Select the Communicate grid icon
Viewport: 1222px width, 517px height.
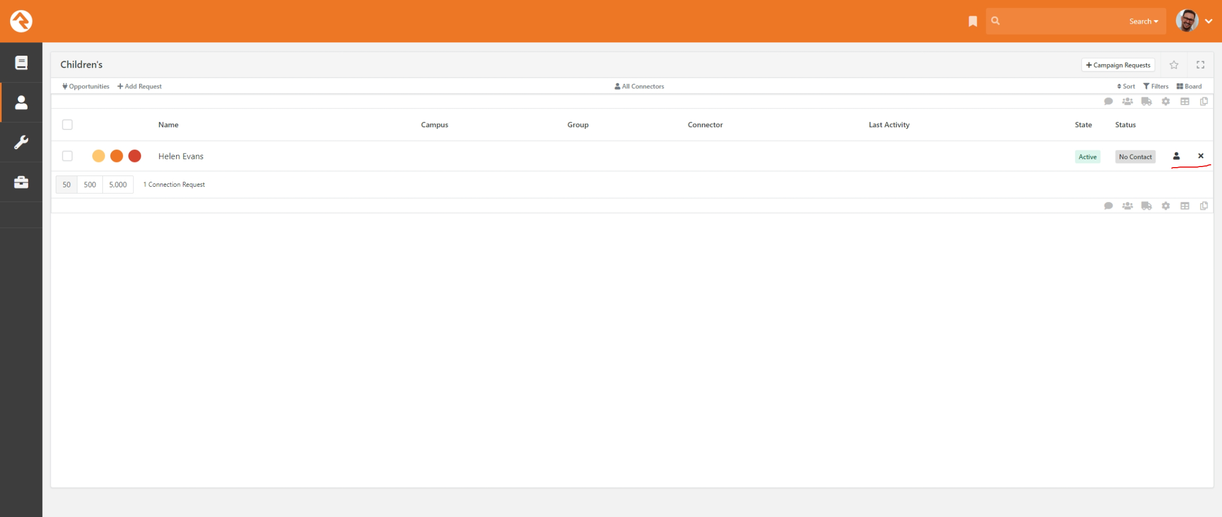(1108, 102)
